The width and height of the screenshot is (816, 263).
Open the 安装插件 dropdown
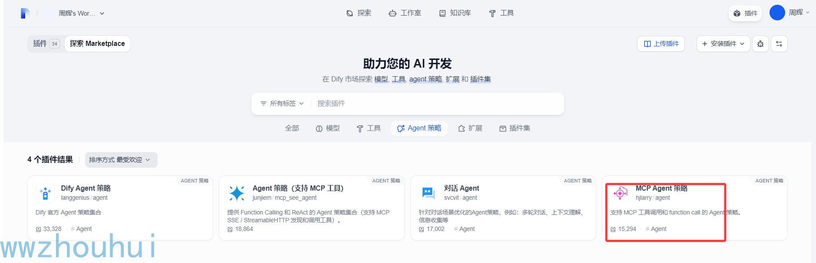[723, 44]
